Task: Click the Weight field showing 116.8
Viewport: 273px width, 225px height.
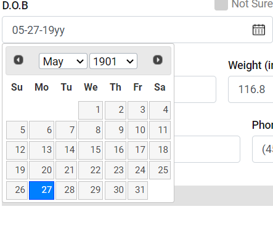Action: (x=251, y=89)
